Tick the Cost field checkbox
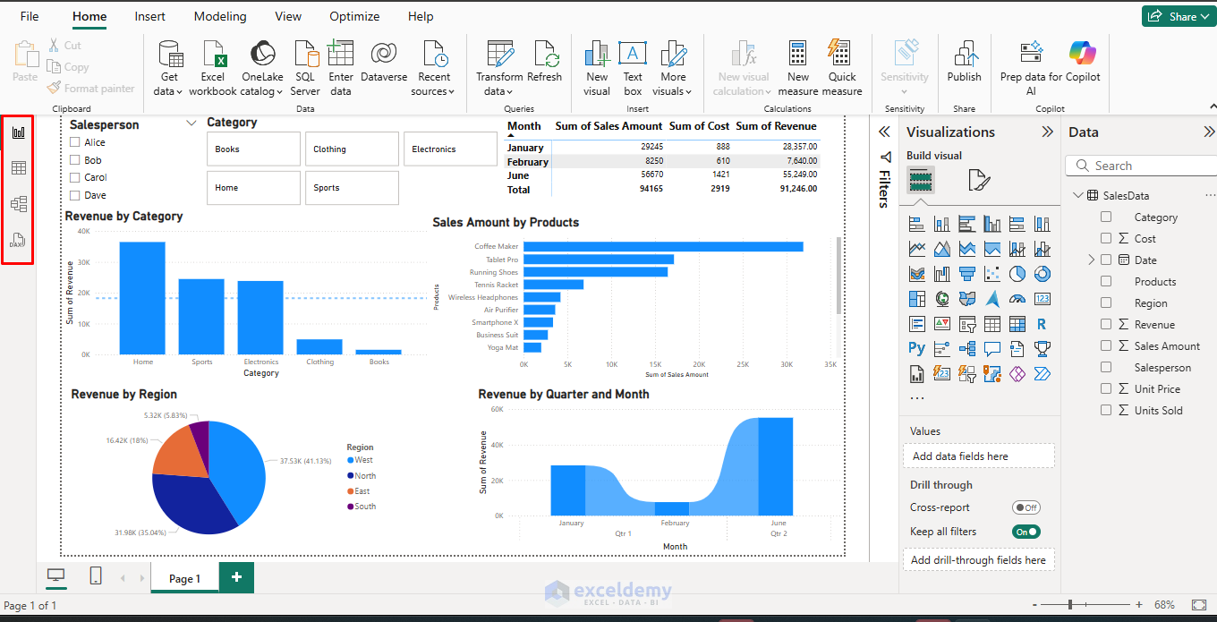This screenshot has height=622, width=1217. point(1106,238)
